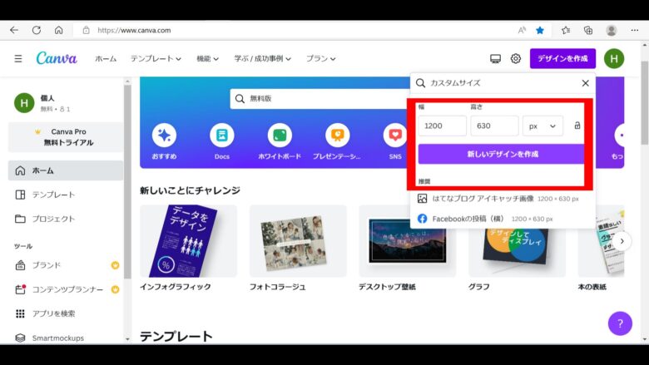Select the ホワイトボード category icon
The height and width of the screenshot is (365, 649).
[280, 136]
